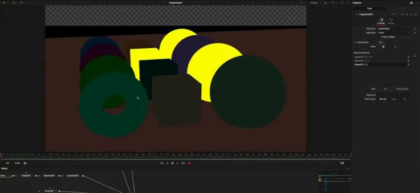This screenshot has width=420, height=193.
Task: Open the Controls tab icon
Action: (381, 21)
